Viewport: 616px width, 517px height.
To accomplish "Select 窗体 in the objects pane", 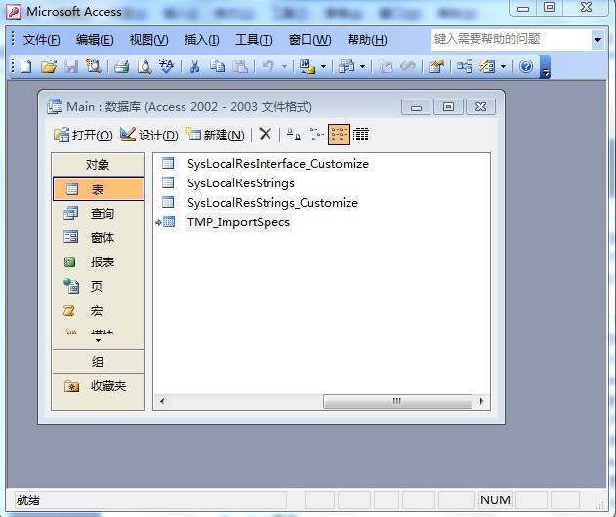I will tap(99, 237).
